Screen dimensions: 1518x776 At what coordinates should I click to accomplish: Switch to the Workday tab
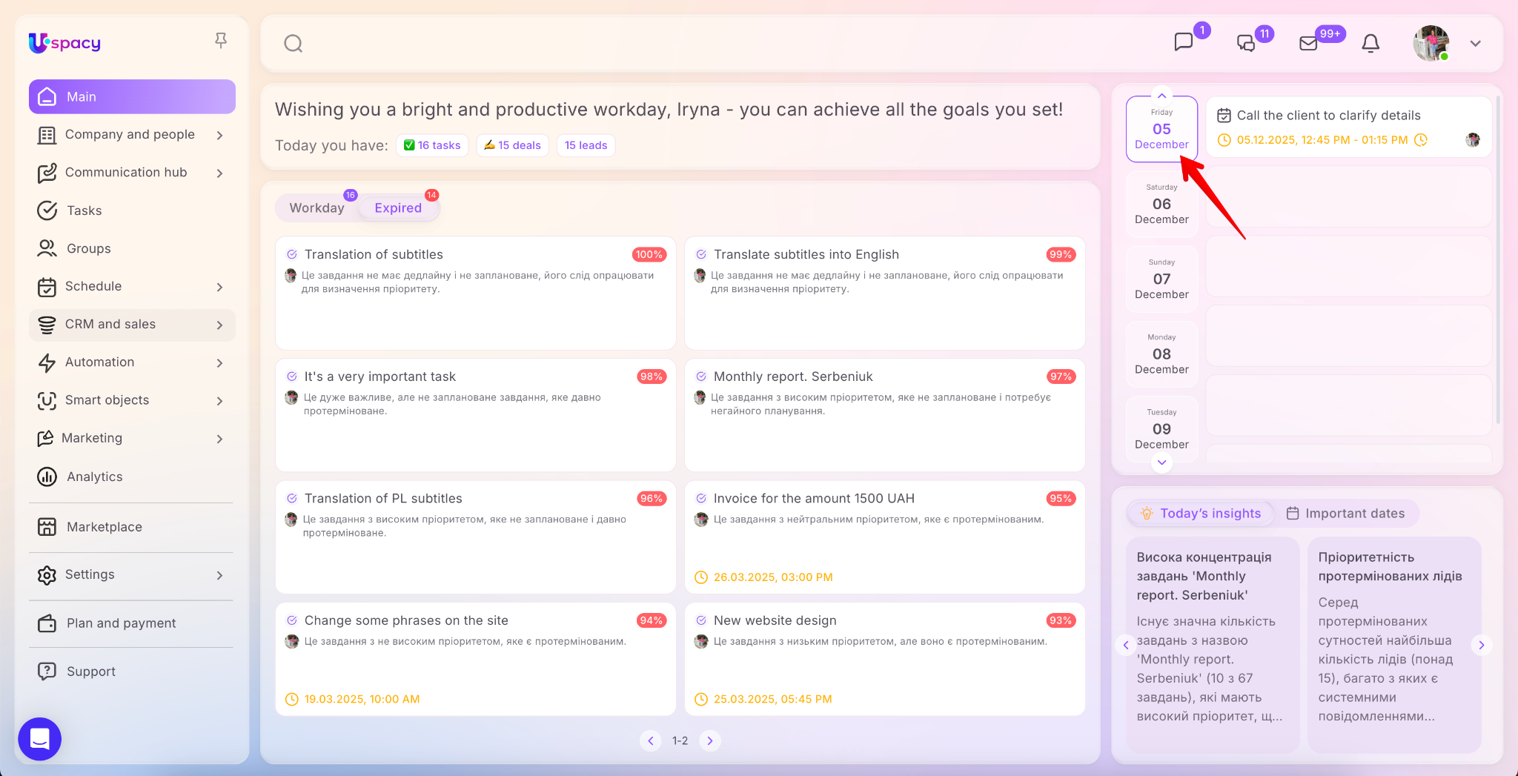(316, 208)
